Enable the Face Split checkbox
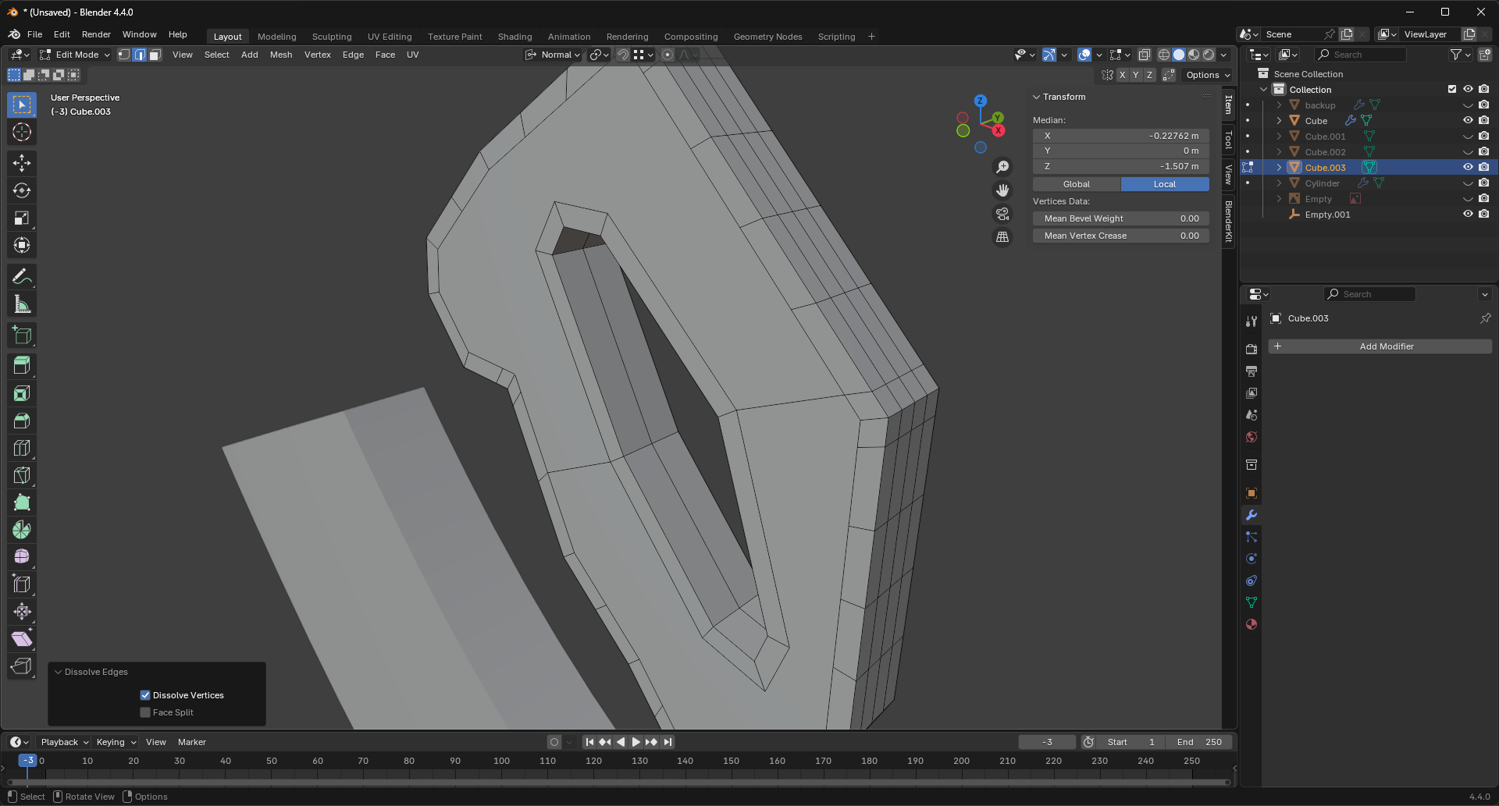The width and height of the screenshot is (1499, 806). tap(145, 712)
